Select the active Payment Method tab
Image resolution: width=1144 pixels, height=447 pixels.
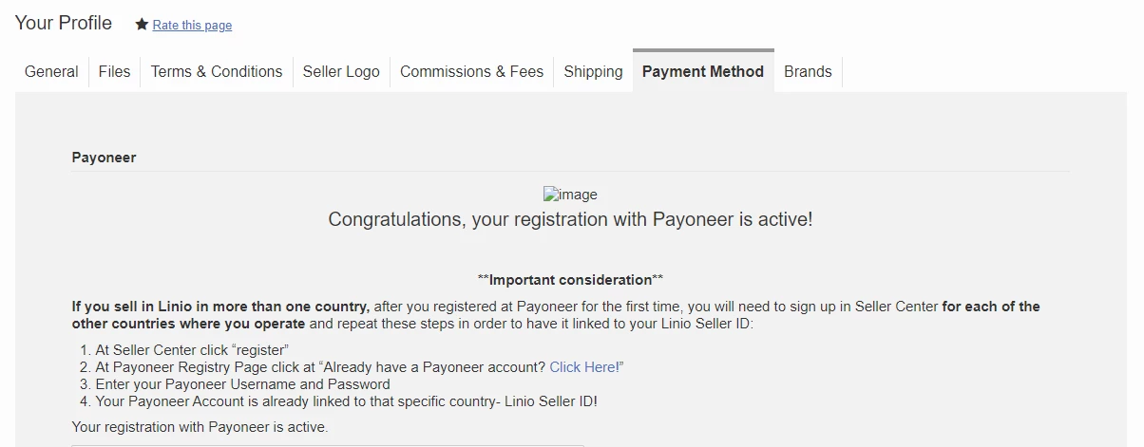(703, 71)
